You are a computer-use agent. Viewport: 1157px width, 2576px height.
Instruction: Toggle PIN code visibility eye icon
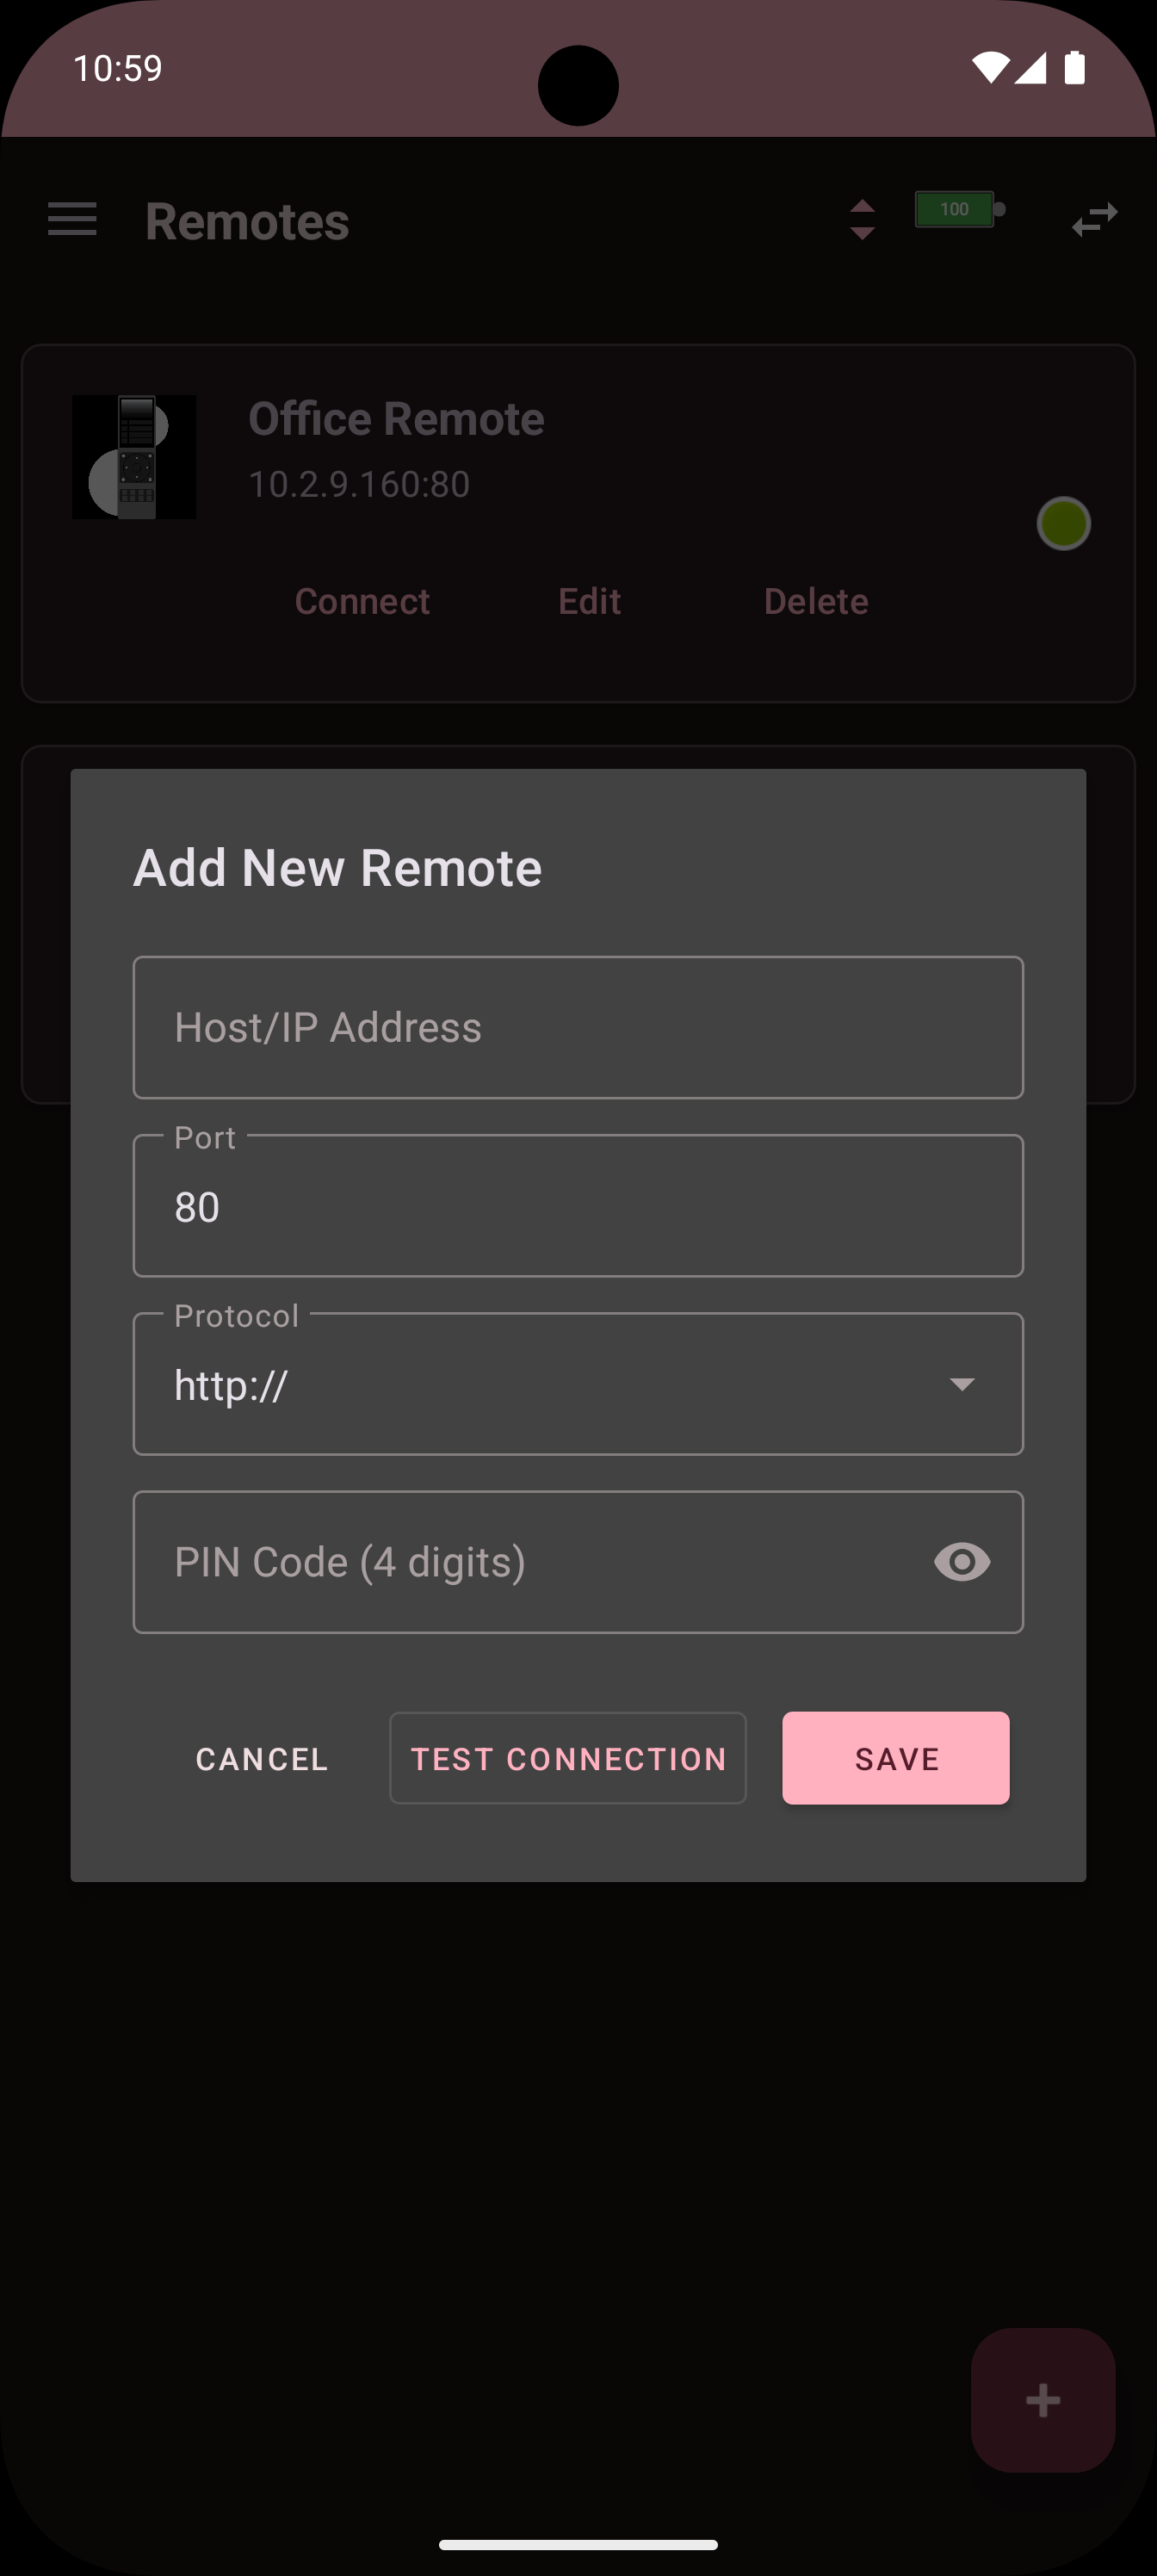point(962,1562)
